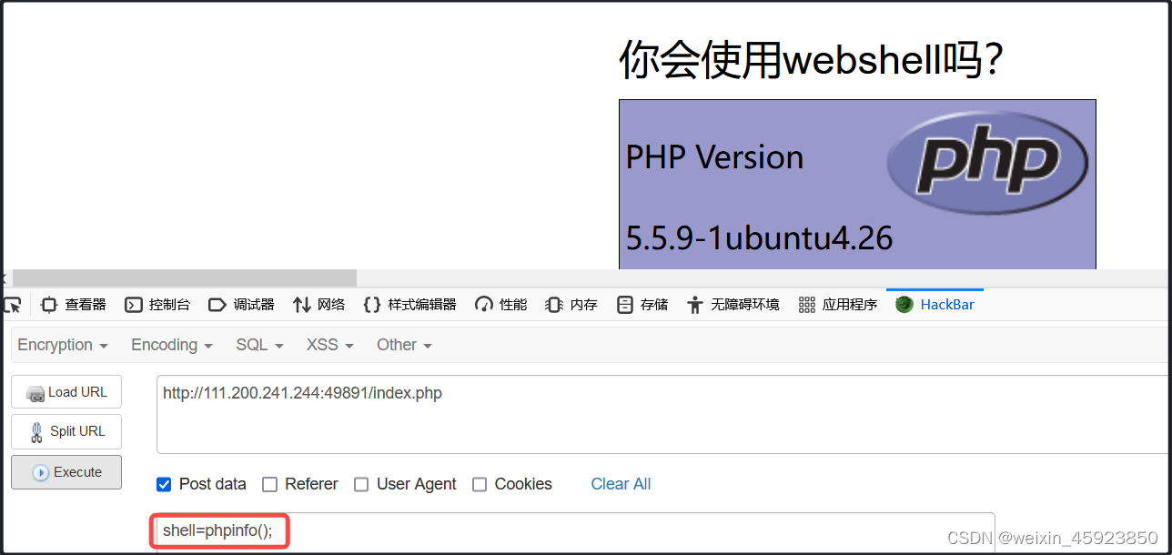
Task: Enable the User Agent checkbox
Action: (x=361, y=484)
